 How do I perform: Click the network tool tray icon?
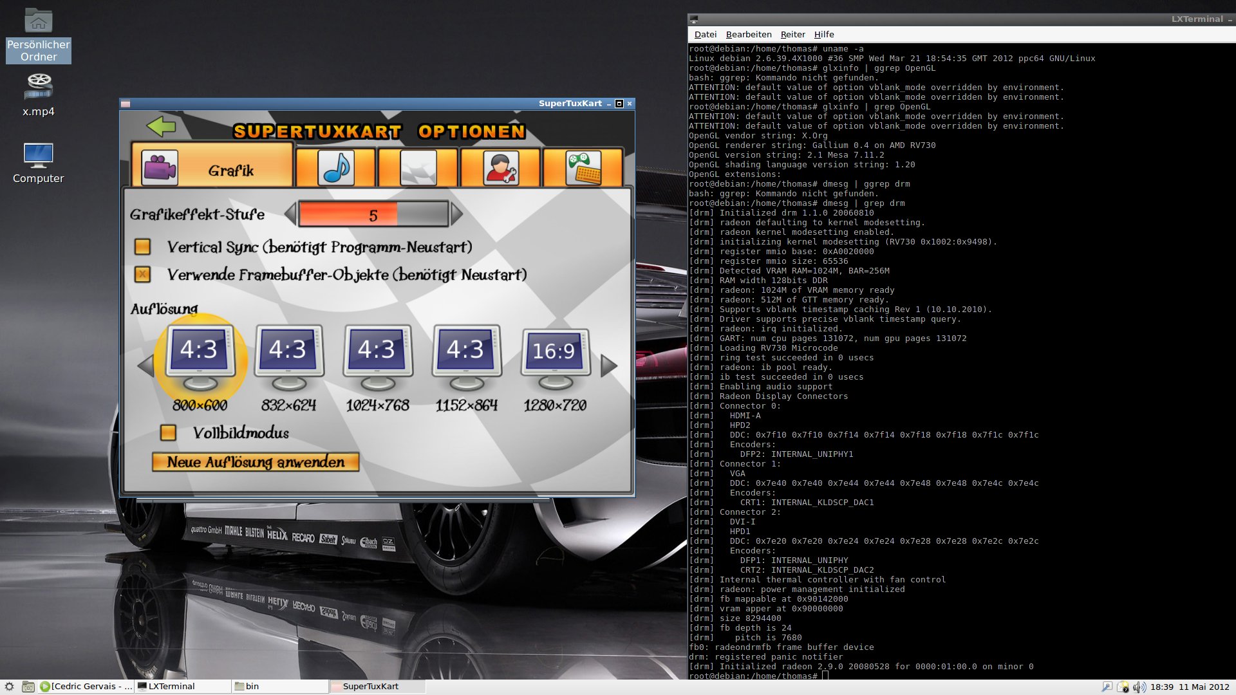[x=1107, y=687]
